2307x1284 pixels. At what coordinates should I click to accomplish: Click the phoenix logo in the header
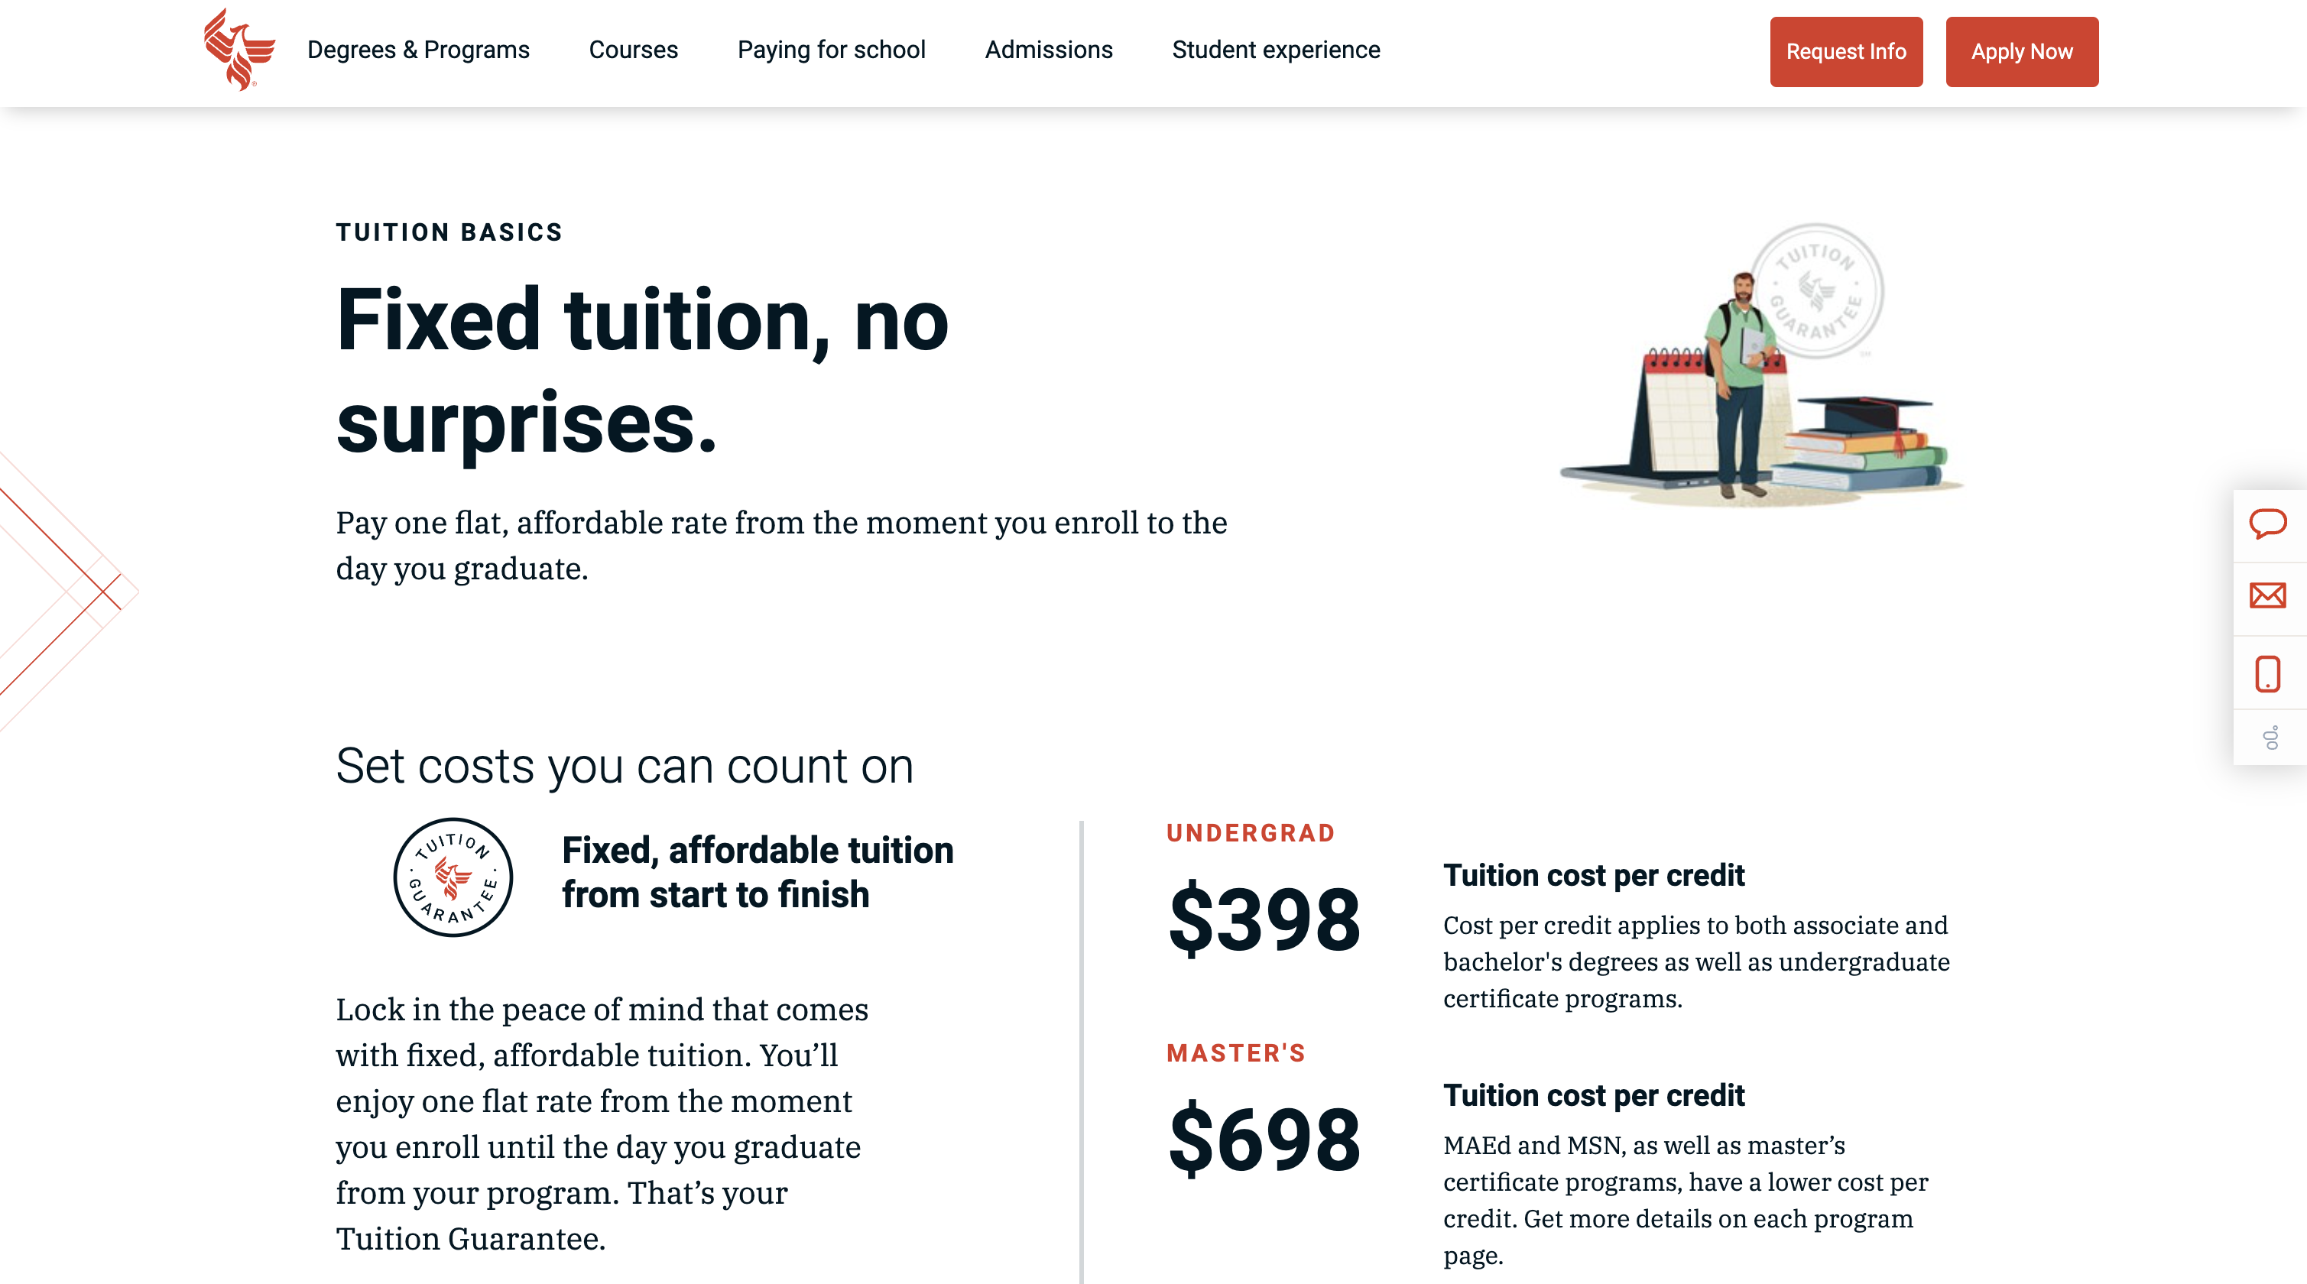238,50
